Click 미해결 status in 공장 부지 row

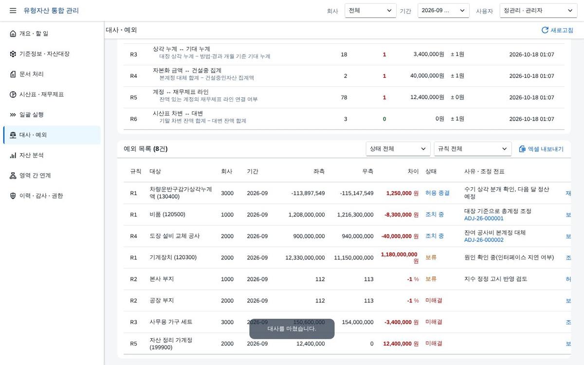click(434, 300)
